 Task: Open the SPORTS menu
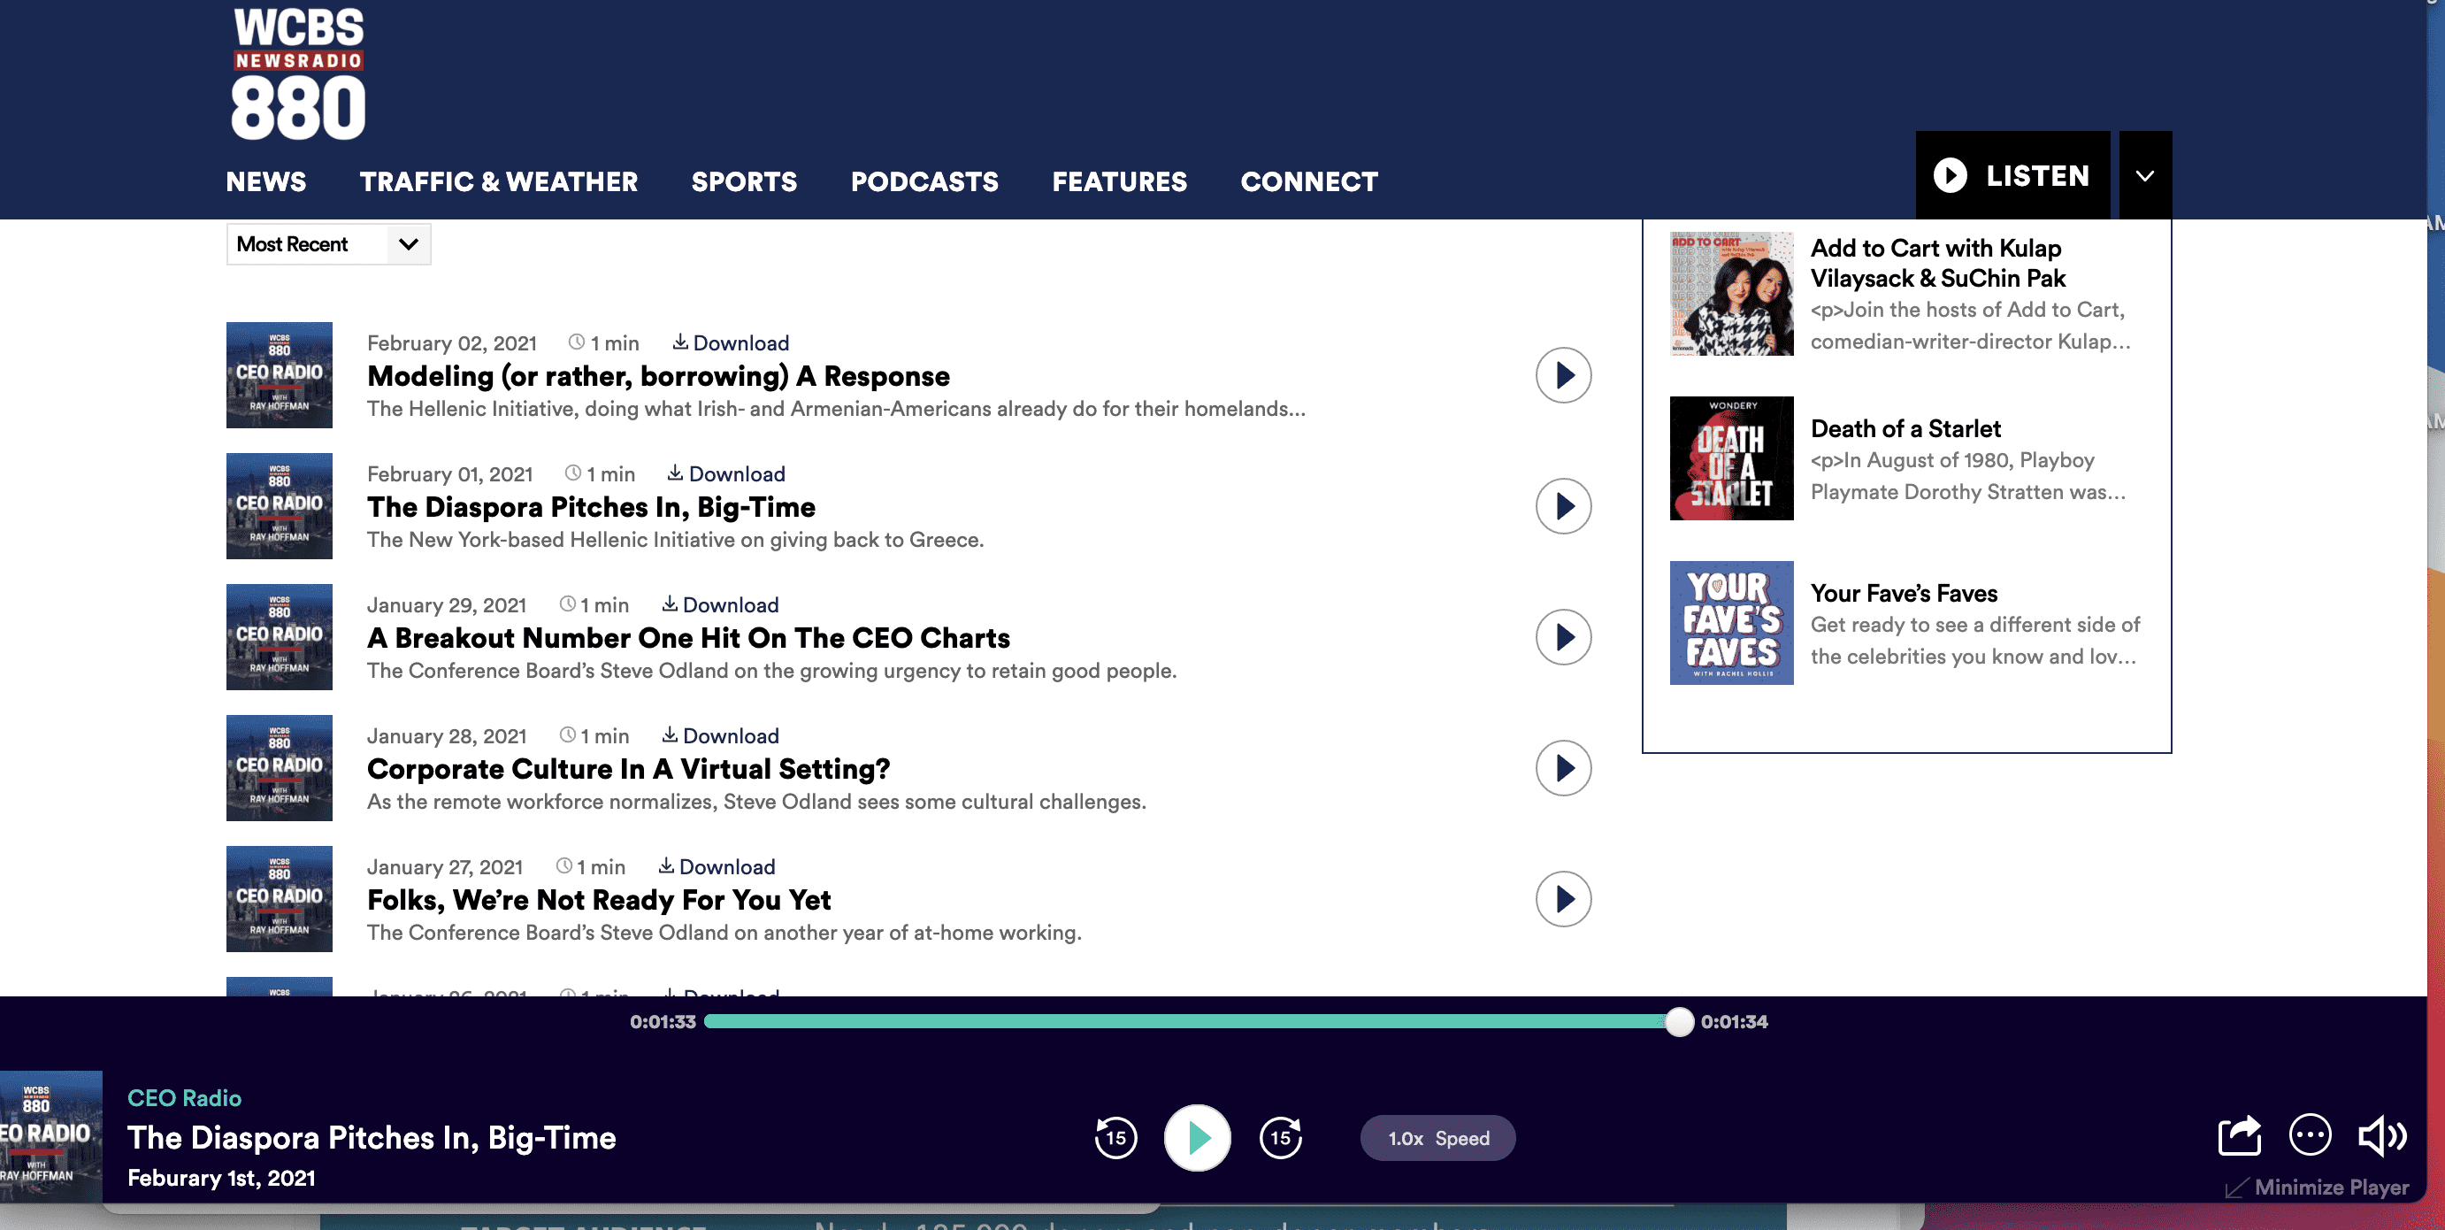pyautogui.click(x=744, y=181)
